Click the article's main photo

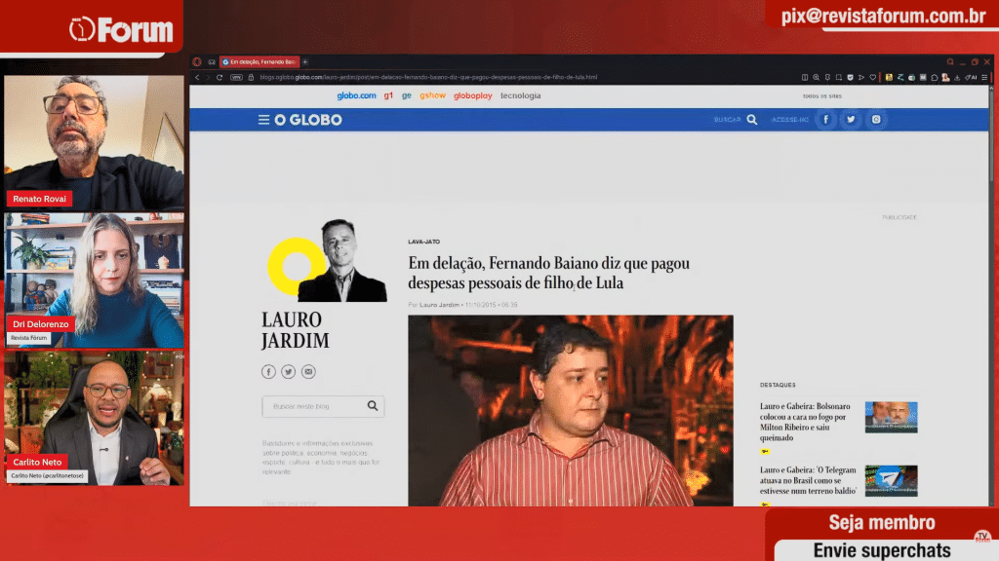[570, 411]
